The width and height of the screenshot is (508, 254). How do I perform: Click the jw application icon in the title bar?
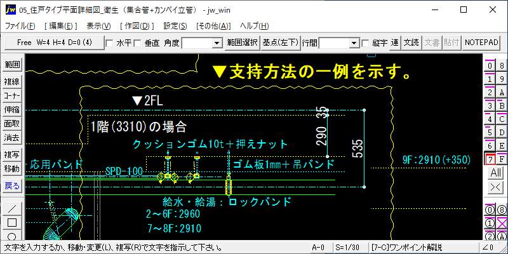11,10
